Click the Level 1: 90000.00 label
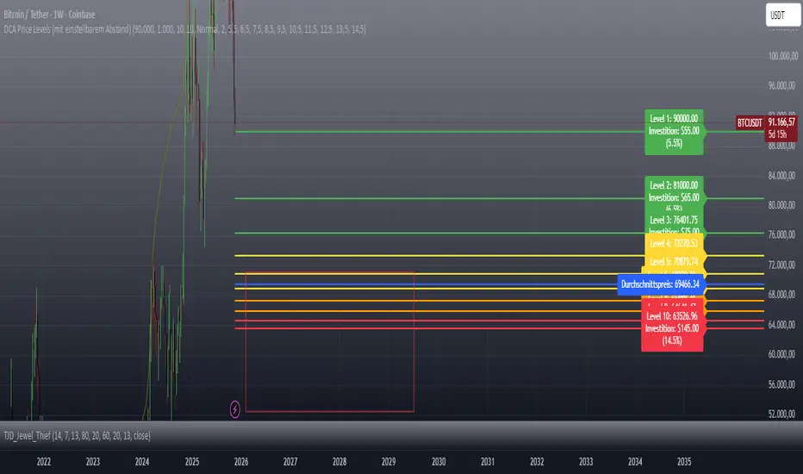 click(674, 132)
